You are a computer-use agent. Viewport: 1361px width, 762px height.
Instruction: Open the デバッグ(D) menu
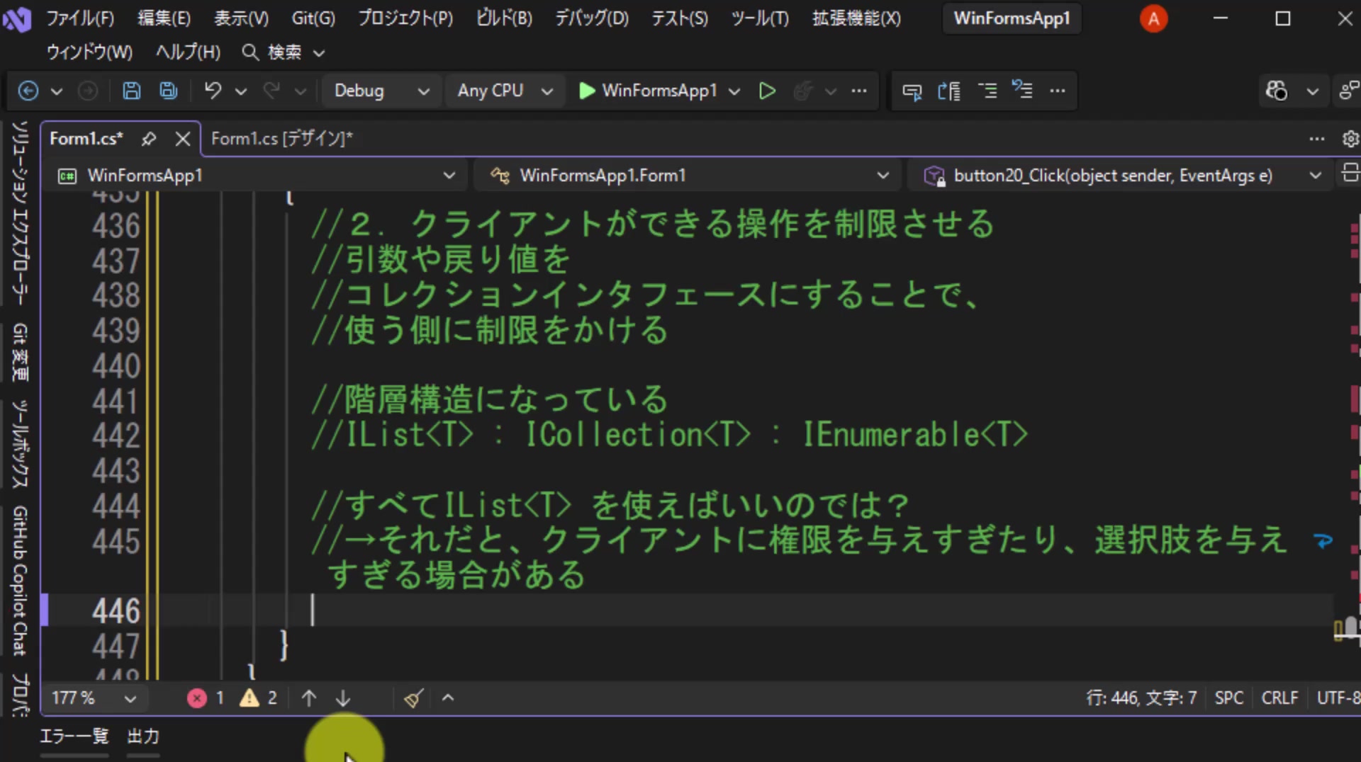click(591, 18)
